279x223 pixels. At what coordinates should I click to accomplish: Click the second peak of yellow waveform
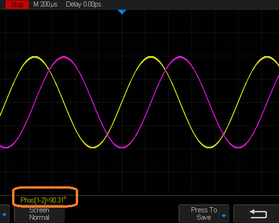(151, 57)
